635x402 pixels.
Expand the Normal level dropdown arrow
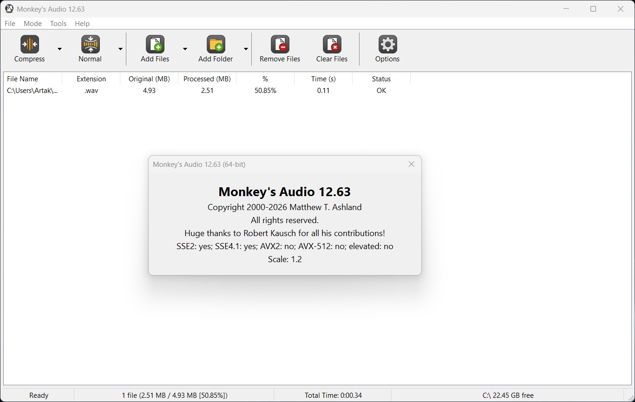click(x=120, y=49)
